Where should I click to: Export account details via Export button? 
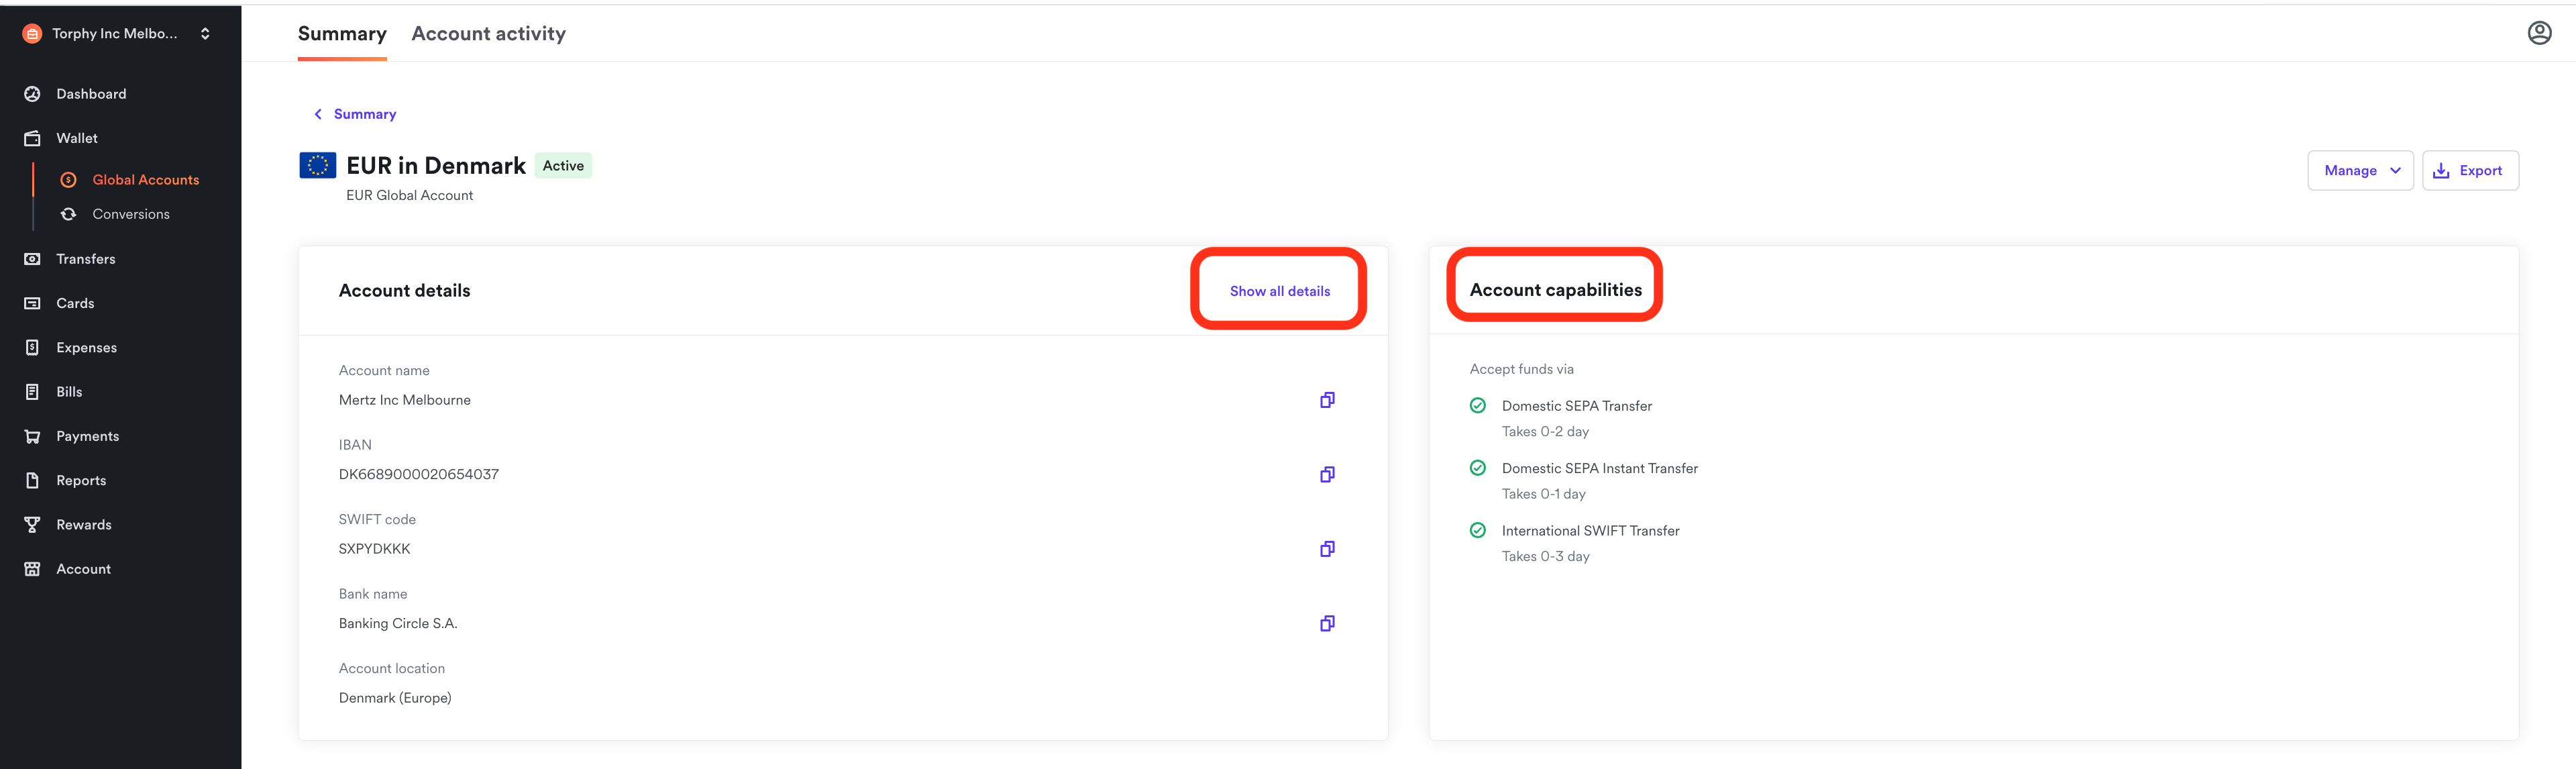2470,170
